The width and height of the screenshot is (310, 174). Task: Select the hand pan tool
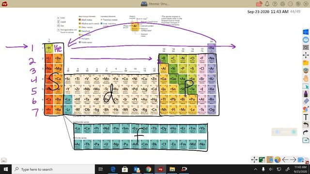click(306, 78)
